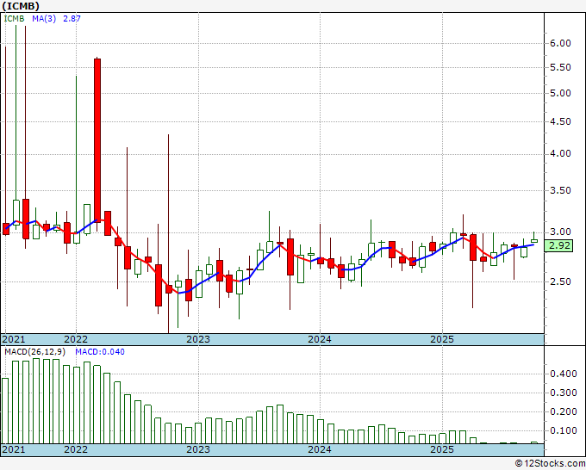Image resolution: width=586 pixels, height=470 pixels.
Task: Click the 3.00 price axis label
Action: (561, 232)
